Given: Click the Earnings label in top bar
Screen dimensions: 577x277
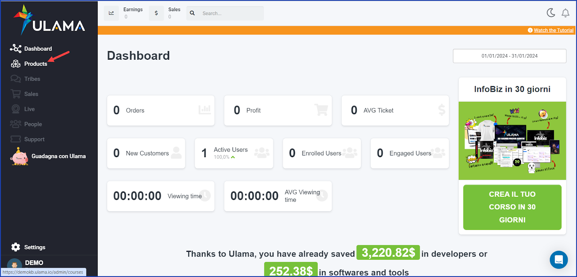Looking at the screenshot, I should coord(133,9).
